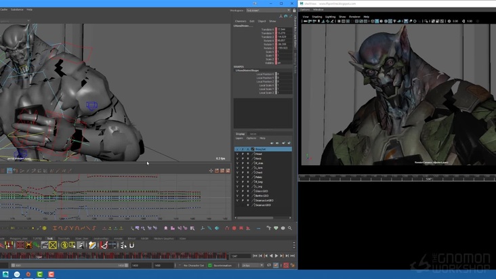The image size is (496, 279).
Task: Click the yellow crossed-box shelf icon
Action: [x=53, y=245]
